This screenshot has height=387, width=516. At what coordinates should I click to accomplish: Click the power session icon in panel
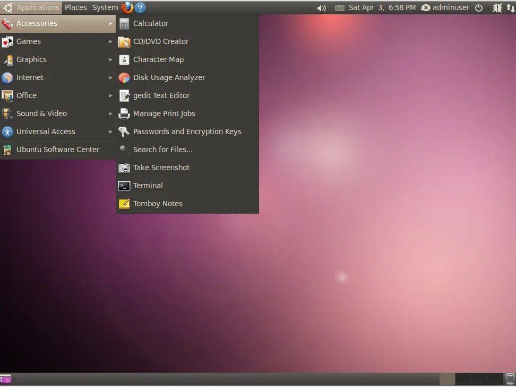point(479,7)
